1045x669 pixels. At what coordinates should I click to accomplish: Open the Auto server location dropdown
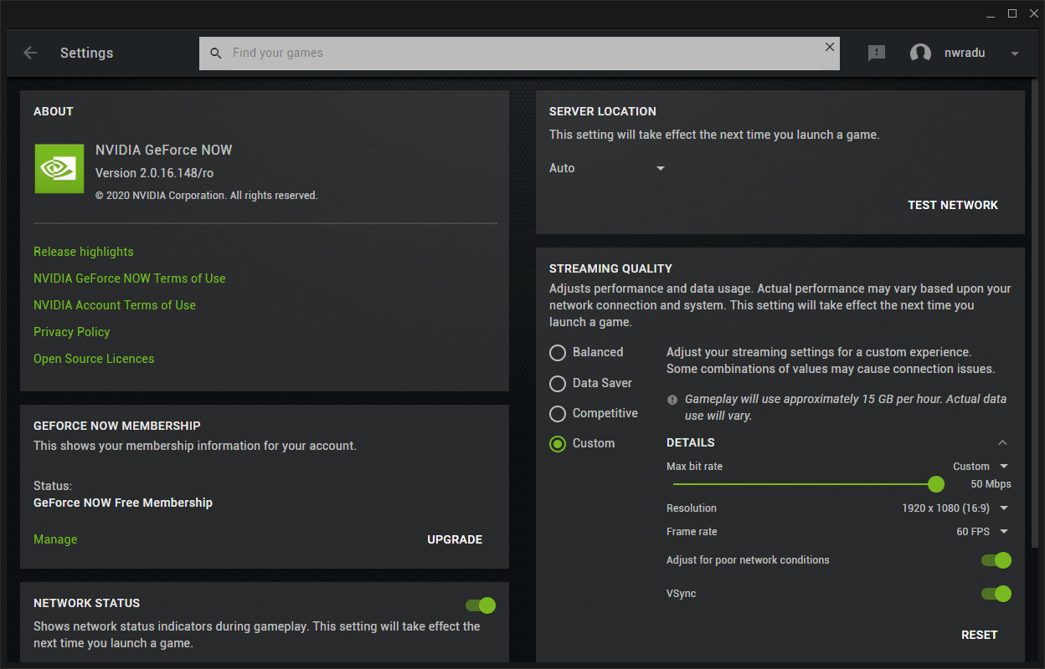(x=608, y=168)
